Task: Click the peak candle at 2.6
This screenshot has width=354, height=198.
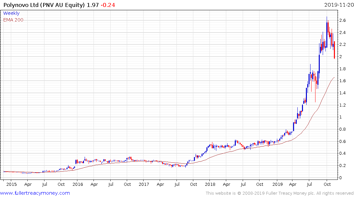Action: pos(327,32)
